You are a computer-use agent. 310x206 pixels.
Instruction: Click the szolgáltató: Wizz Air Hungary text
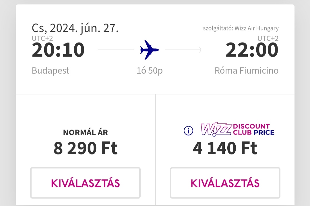pos(241,28)
